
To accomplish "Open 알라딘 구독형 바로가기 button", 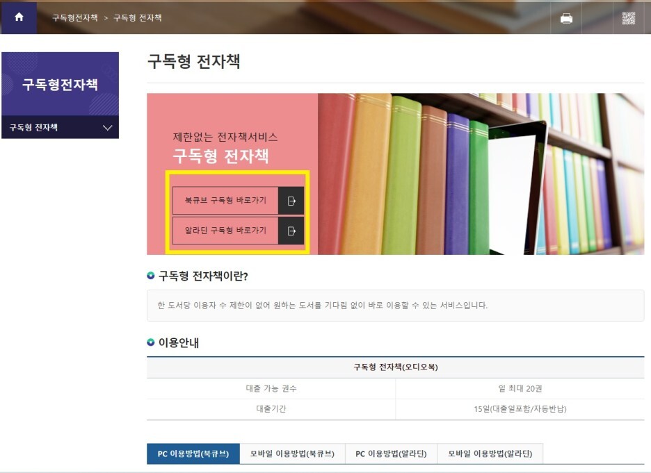I will 239,231.
